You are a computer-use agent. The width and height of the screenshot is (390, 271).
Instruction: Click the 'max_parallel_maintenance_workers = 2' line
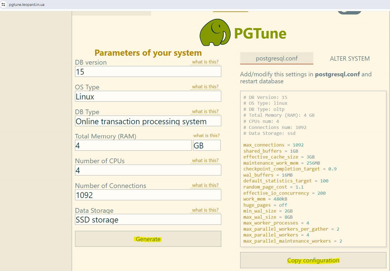(x=293, y=241)
